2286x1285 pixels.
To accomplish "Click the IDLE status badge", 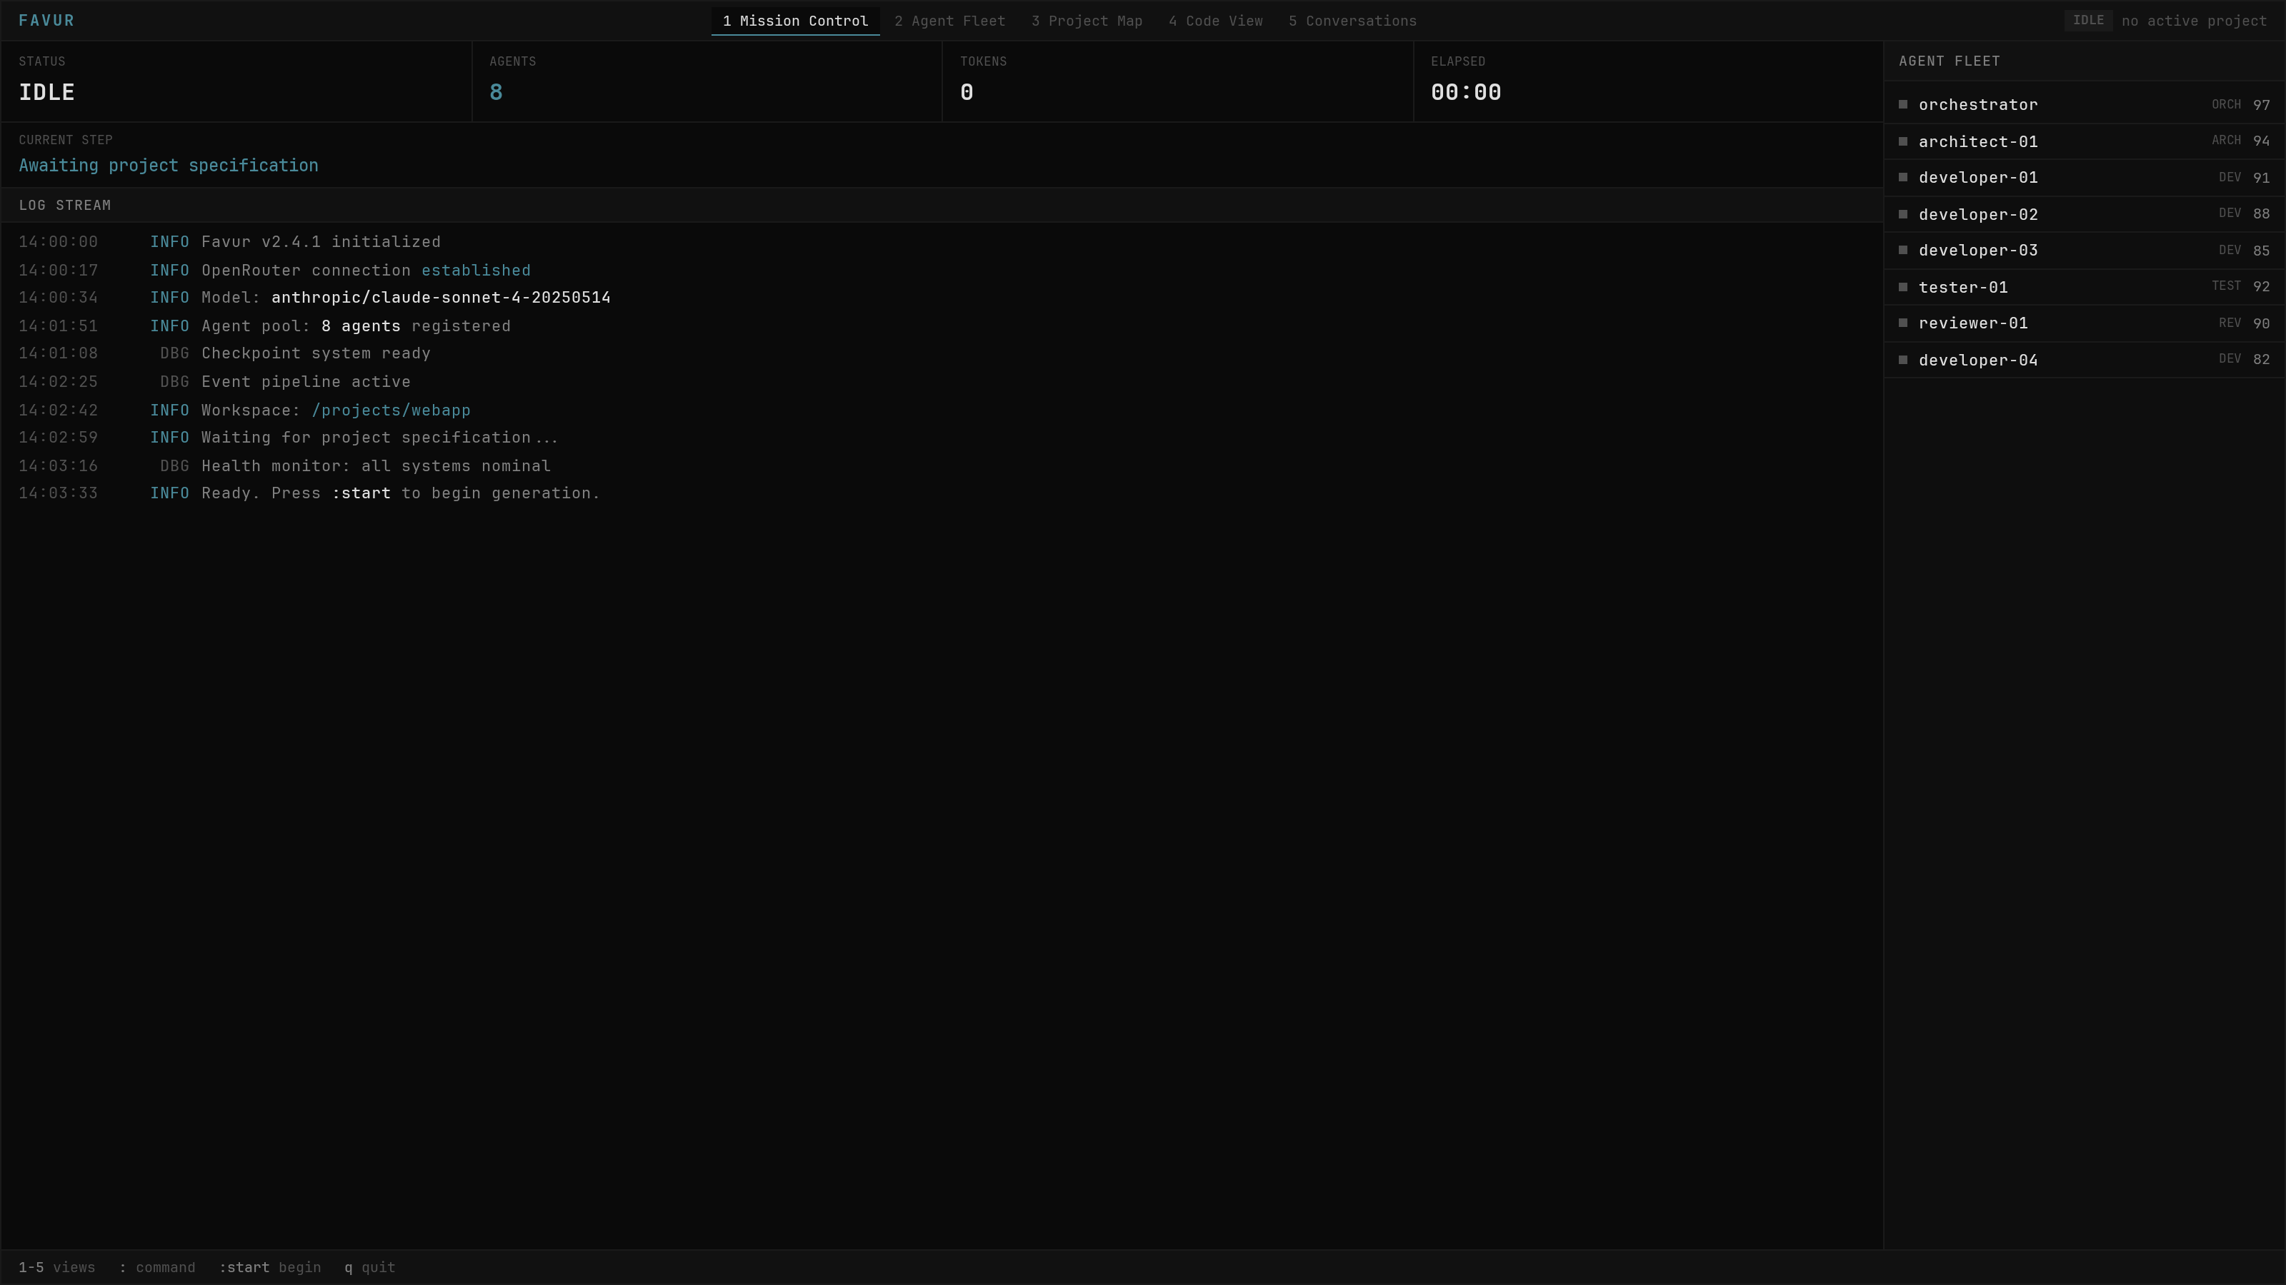I will click(2088, 19).
